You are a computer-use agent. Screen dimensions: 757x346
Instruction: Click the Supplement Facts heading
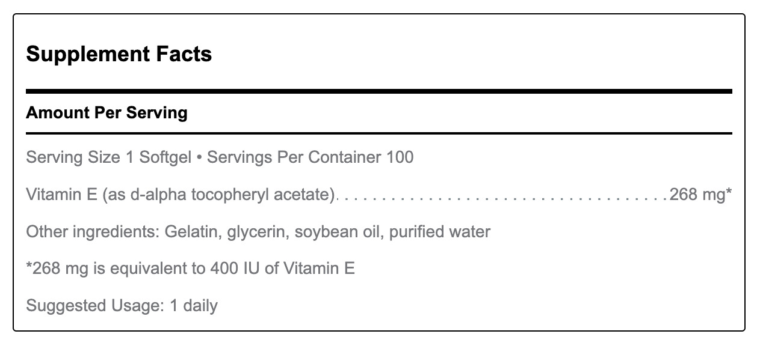pos(119,54)
